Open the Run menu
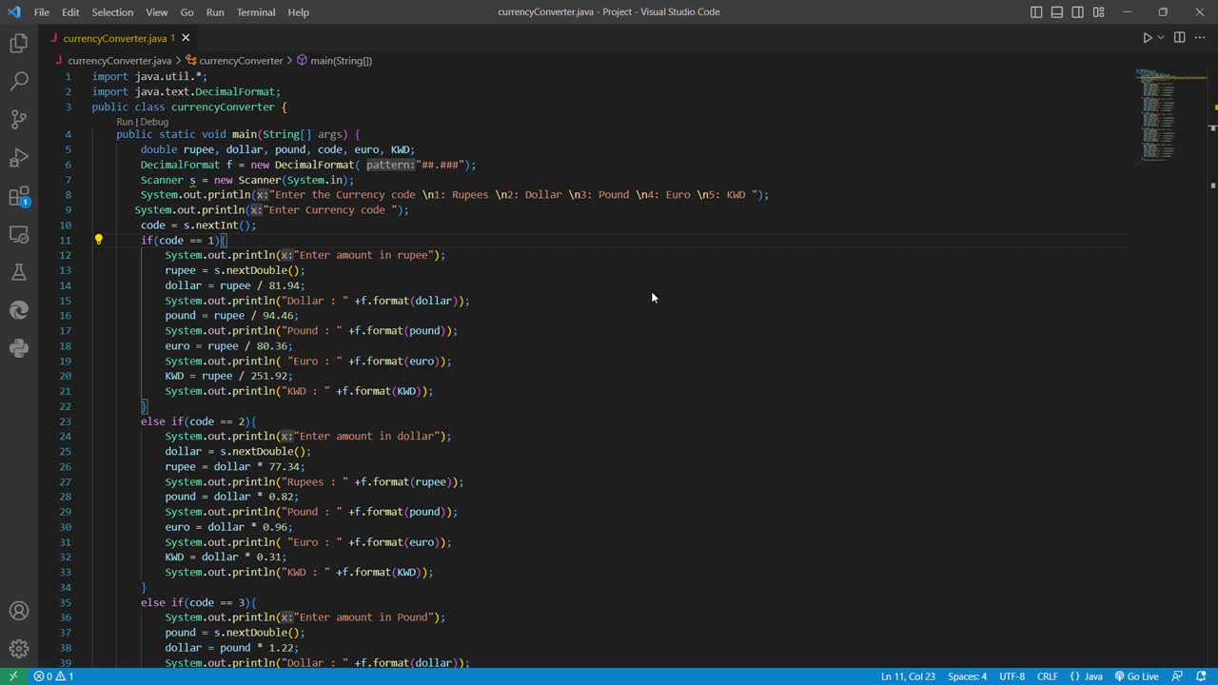The height and width of the screenshot is (685, 1218). pyautogui.click(x=215, y=12)
